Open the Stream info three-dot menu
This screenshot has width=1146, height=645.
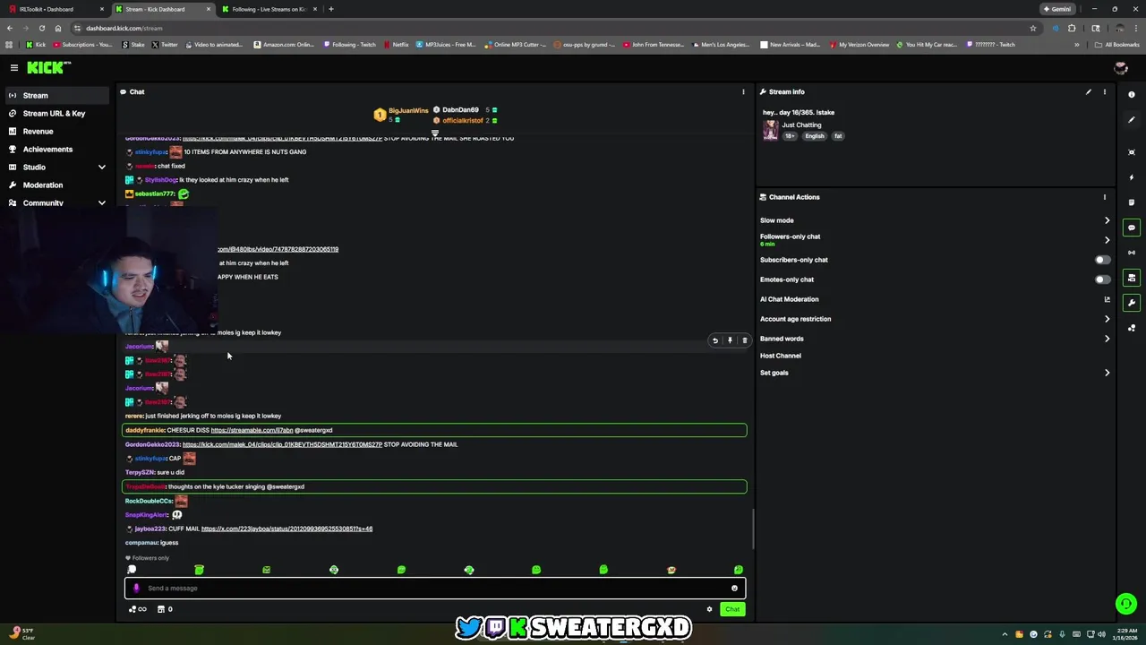tap(1105, 92)
